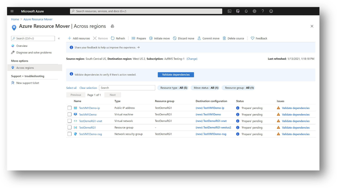Click the Remove toolbar button
Viewport: 337px width, 188px height.
(101, 38)
